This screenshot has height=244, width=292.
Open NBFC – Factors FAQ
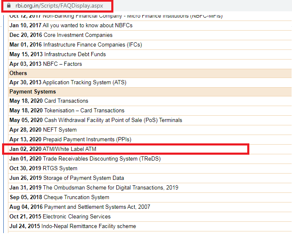(62, 64)
